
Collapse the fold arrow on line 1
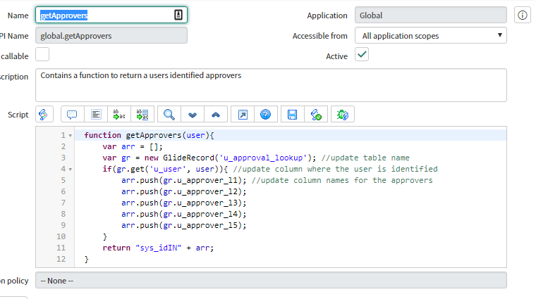coord(71,136)
